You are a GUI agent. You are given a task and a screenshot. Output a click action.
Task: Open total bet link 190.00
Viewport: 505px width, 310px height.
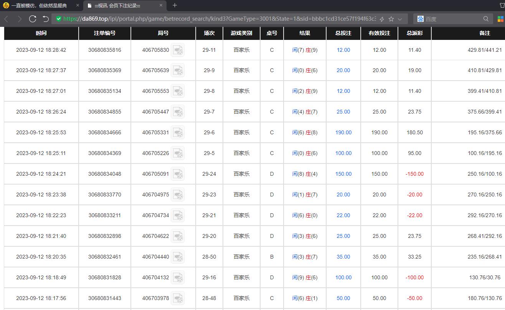(343, 133)
